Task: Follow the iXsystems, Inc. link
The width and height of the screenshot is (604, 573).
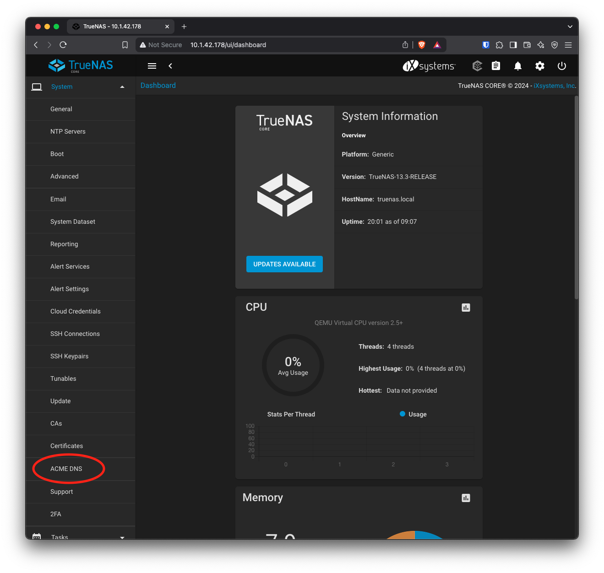Action: point(555,86)
